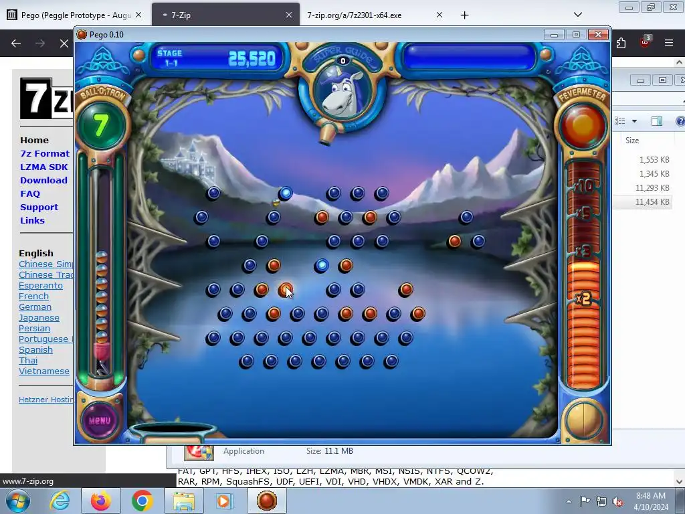Viewport: 685px width, 514px height.
Task: Click the isolated orange peg on the far right
Action: click(454, 241)
